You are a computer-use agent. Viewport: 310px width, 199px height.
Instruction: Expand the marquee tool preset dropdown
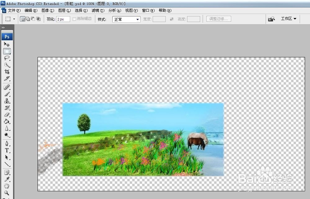(13, 19)
